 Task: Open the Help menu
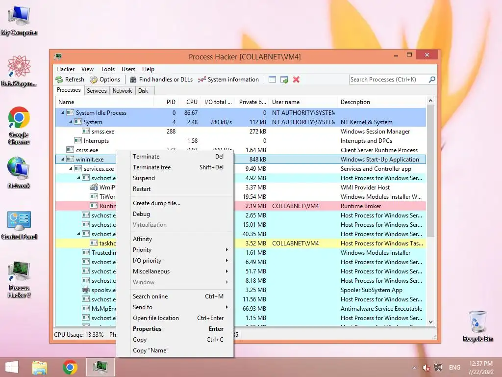coord(148,69)
